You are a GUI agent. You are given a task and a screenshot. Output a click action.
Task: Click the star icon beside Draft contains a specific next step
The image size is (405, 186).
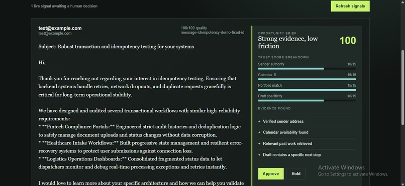pyautogui.click(x=259, y=155)
